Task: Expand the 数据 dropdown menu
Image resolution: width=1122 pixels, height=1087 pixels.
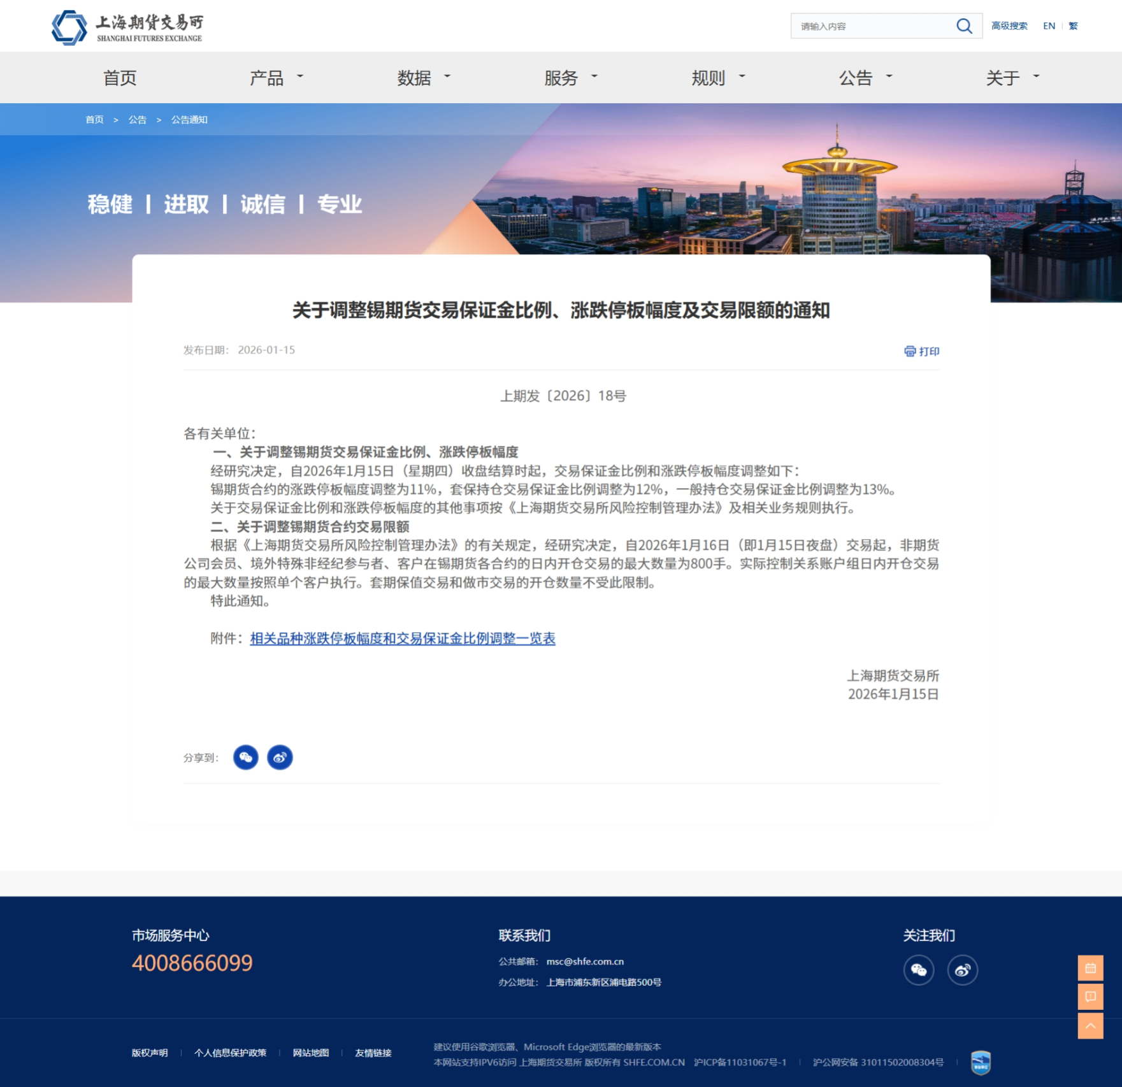Action: 423,78
